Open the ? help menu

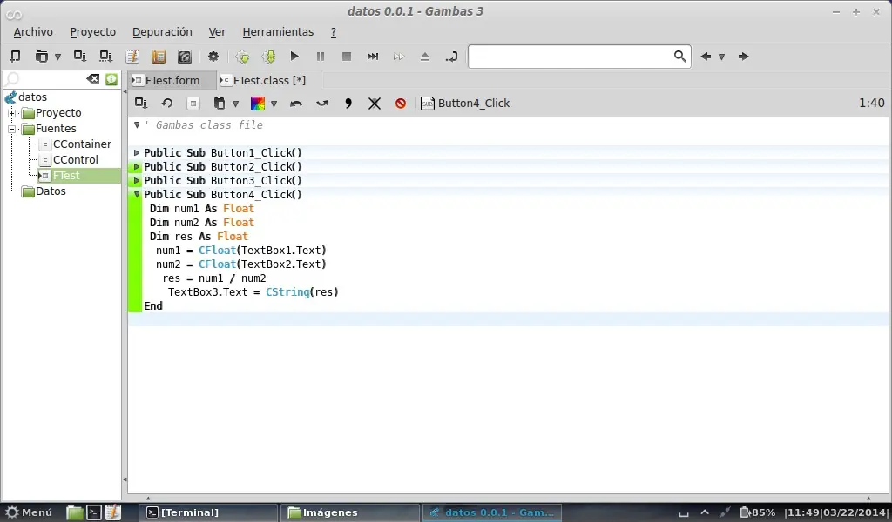point(334,32)
